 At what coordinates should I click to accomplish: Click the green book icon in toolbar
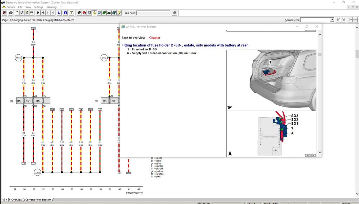[x=104, y=13]
